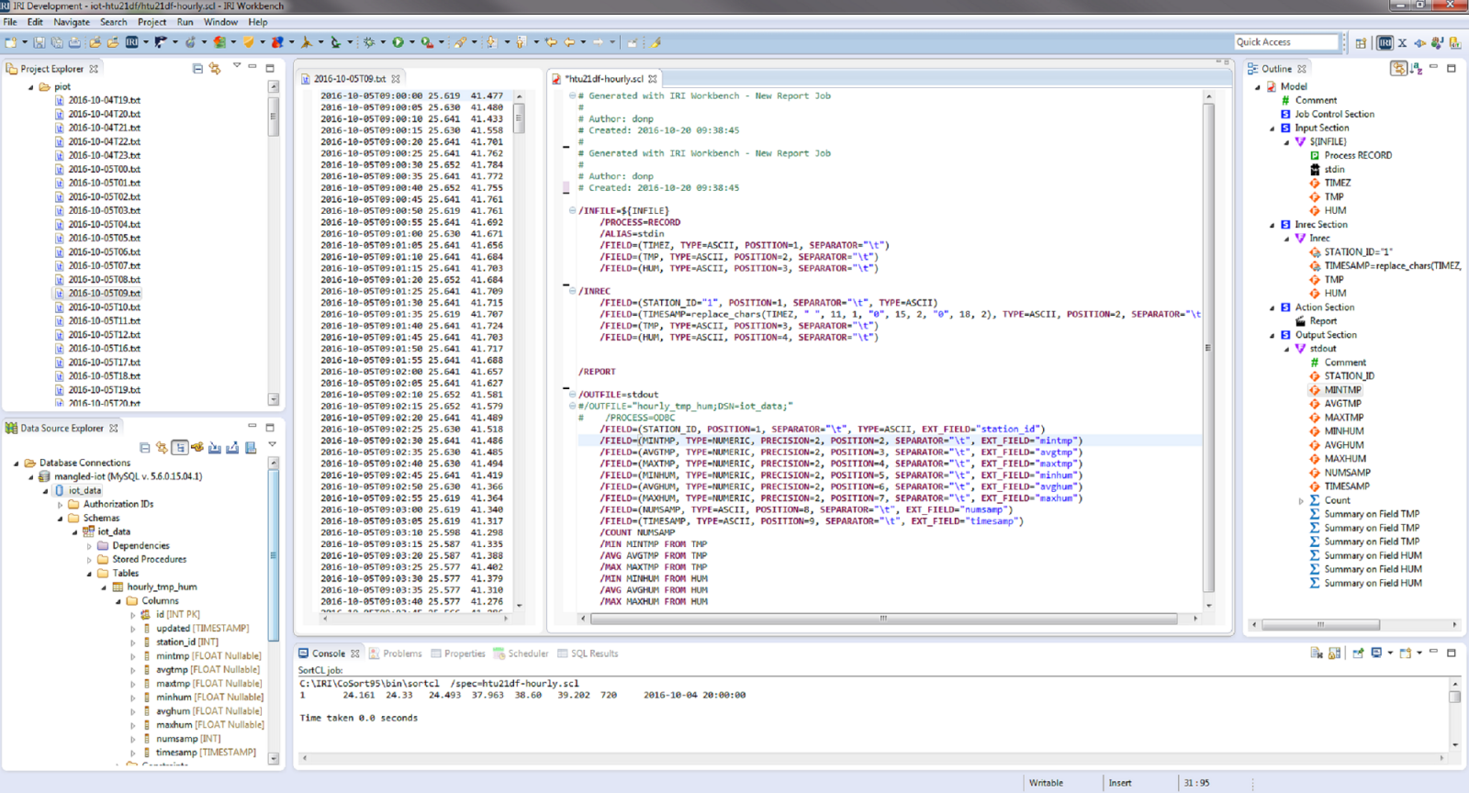Open the Window menu
The image size is (1469, 793).
220,22
